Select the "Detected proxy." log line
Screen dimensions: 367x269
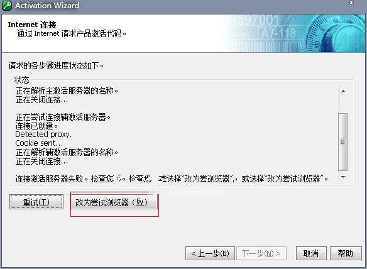pyautogui.click(x=43, y=134)
